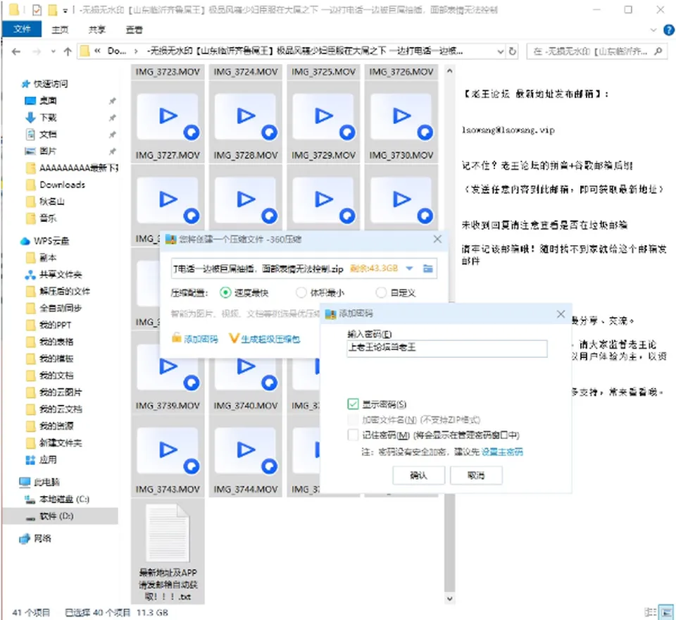This screenshot has width=676, height=620.
Task: Switch to details view in the status bar
Action: pyautogui.click(x=650, y=612)
